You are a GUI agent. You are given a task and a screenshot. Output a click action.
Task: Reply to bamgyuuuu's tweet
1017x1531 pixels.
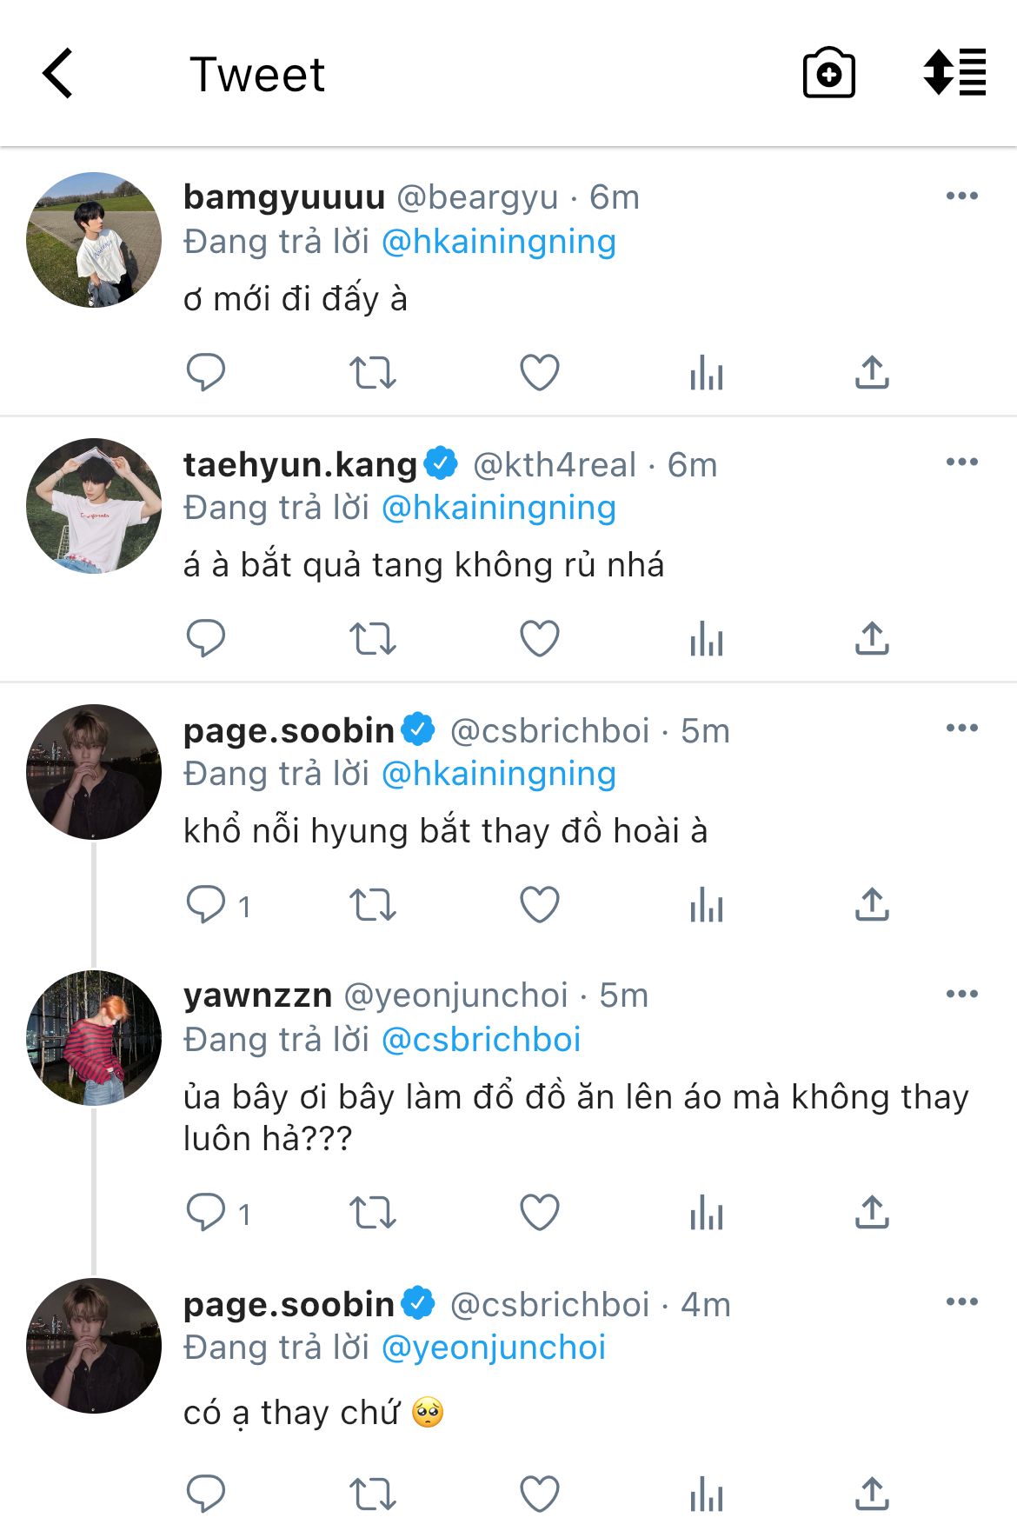coord(206,373)
